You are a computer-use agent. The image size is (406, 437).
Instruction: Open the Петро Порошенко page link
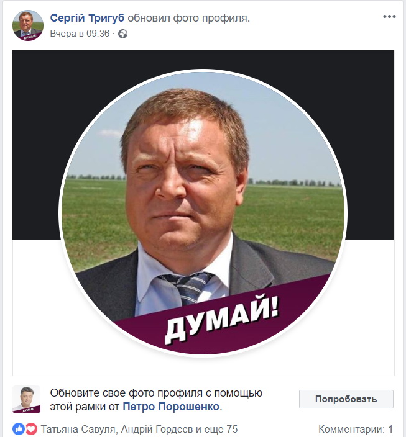(171, 407)
